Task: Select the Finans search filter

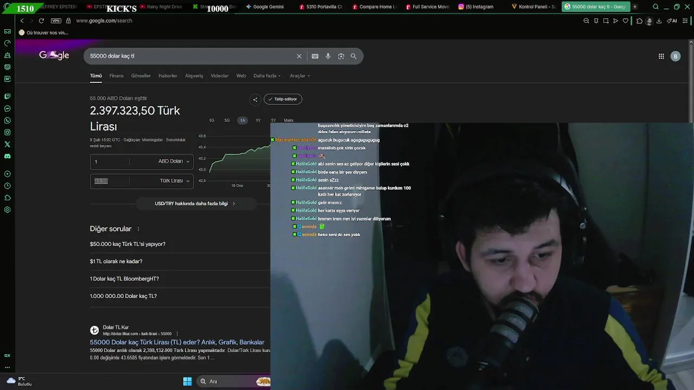Action: pyautogui.click(x=117, y=76)
